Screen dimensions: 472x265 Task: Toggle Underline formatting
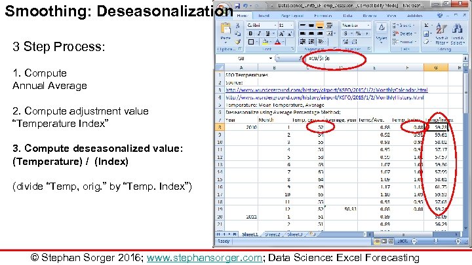click(x=267, y=34)
